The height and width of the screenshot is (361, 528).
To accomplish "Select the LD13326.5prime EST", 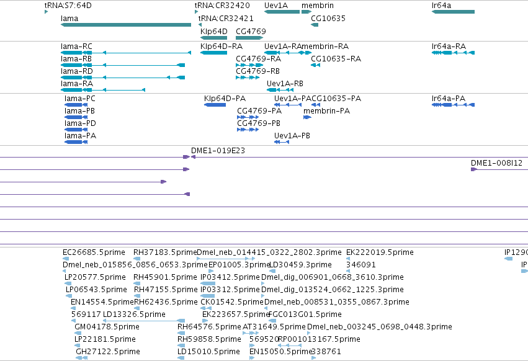I will tap(134, 315).
